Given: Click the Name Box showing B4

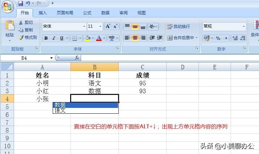Looking at the screenshot, I should tap(25, 58).
